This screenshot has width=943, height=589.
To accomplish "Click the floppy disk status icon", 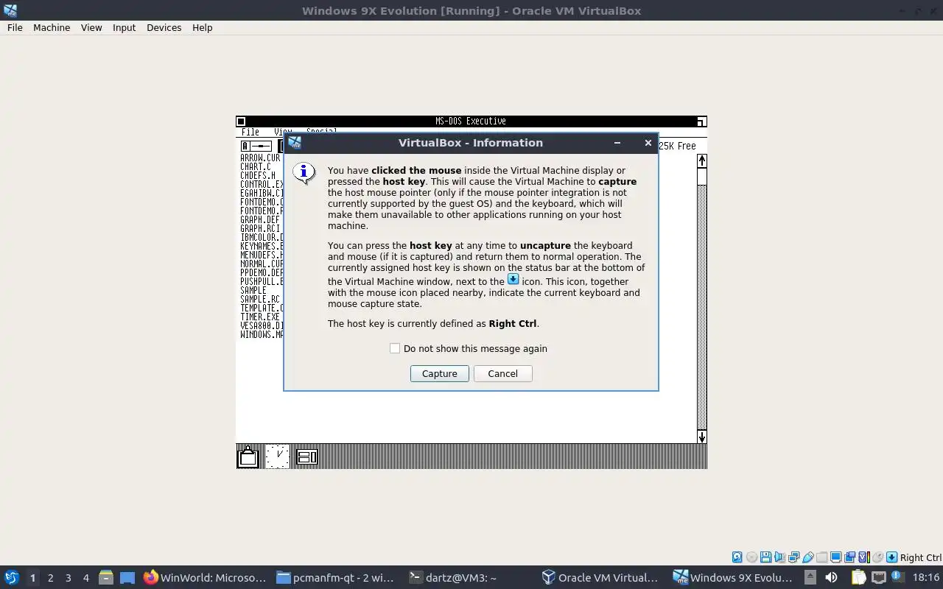I will click(x=765, y=557).
